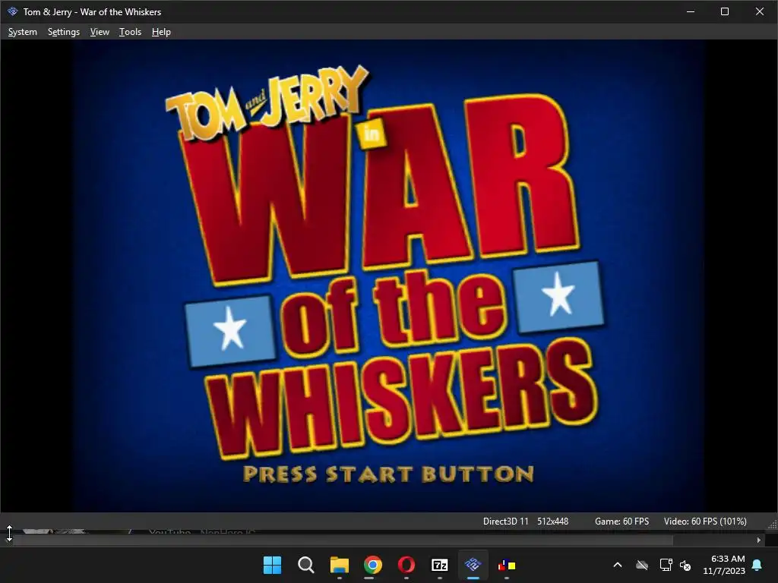
Task: Open File Explorer from the taskbar
Action: pos(340,565)
